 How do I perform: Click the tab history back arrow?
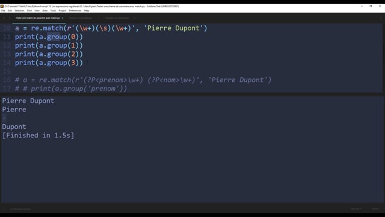tap(4, 18)
